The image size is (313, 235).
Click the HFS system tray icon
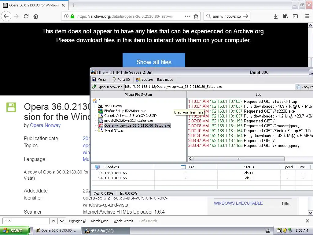(279, 230)
